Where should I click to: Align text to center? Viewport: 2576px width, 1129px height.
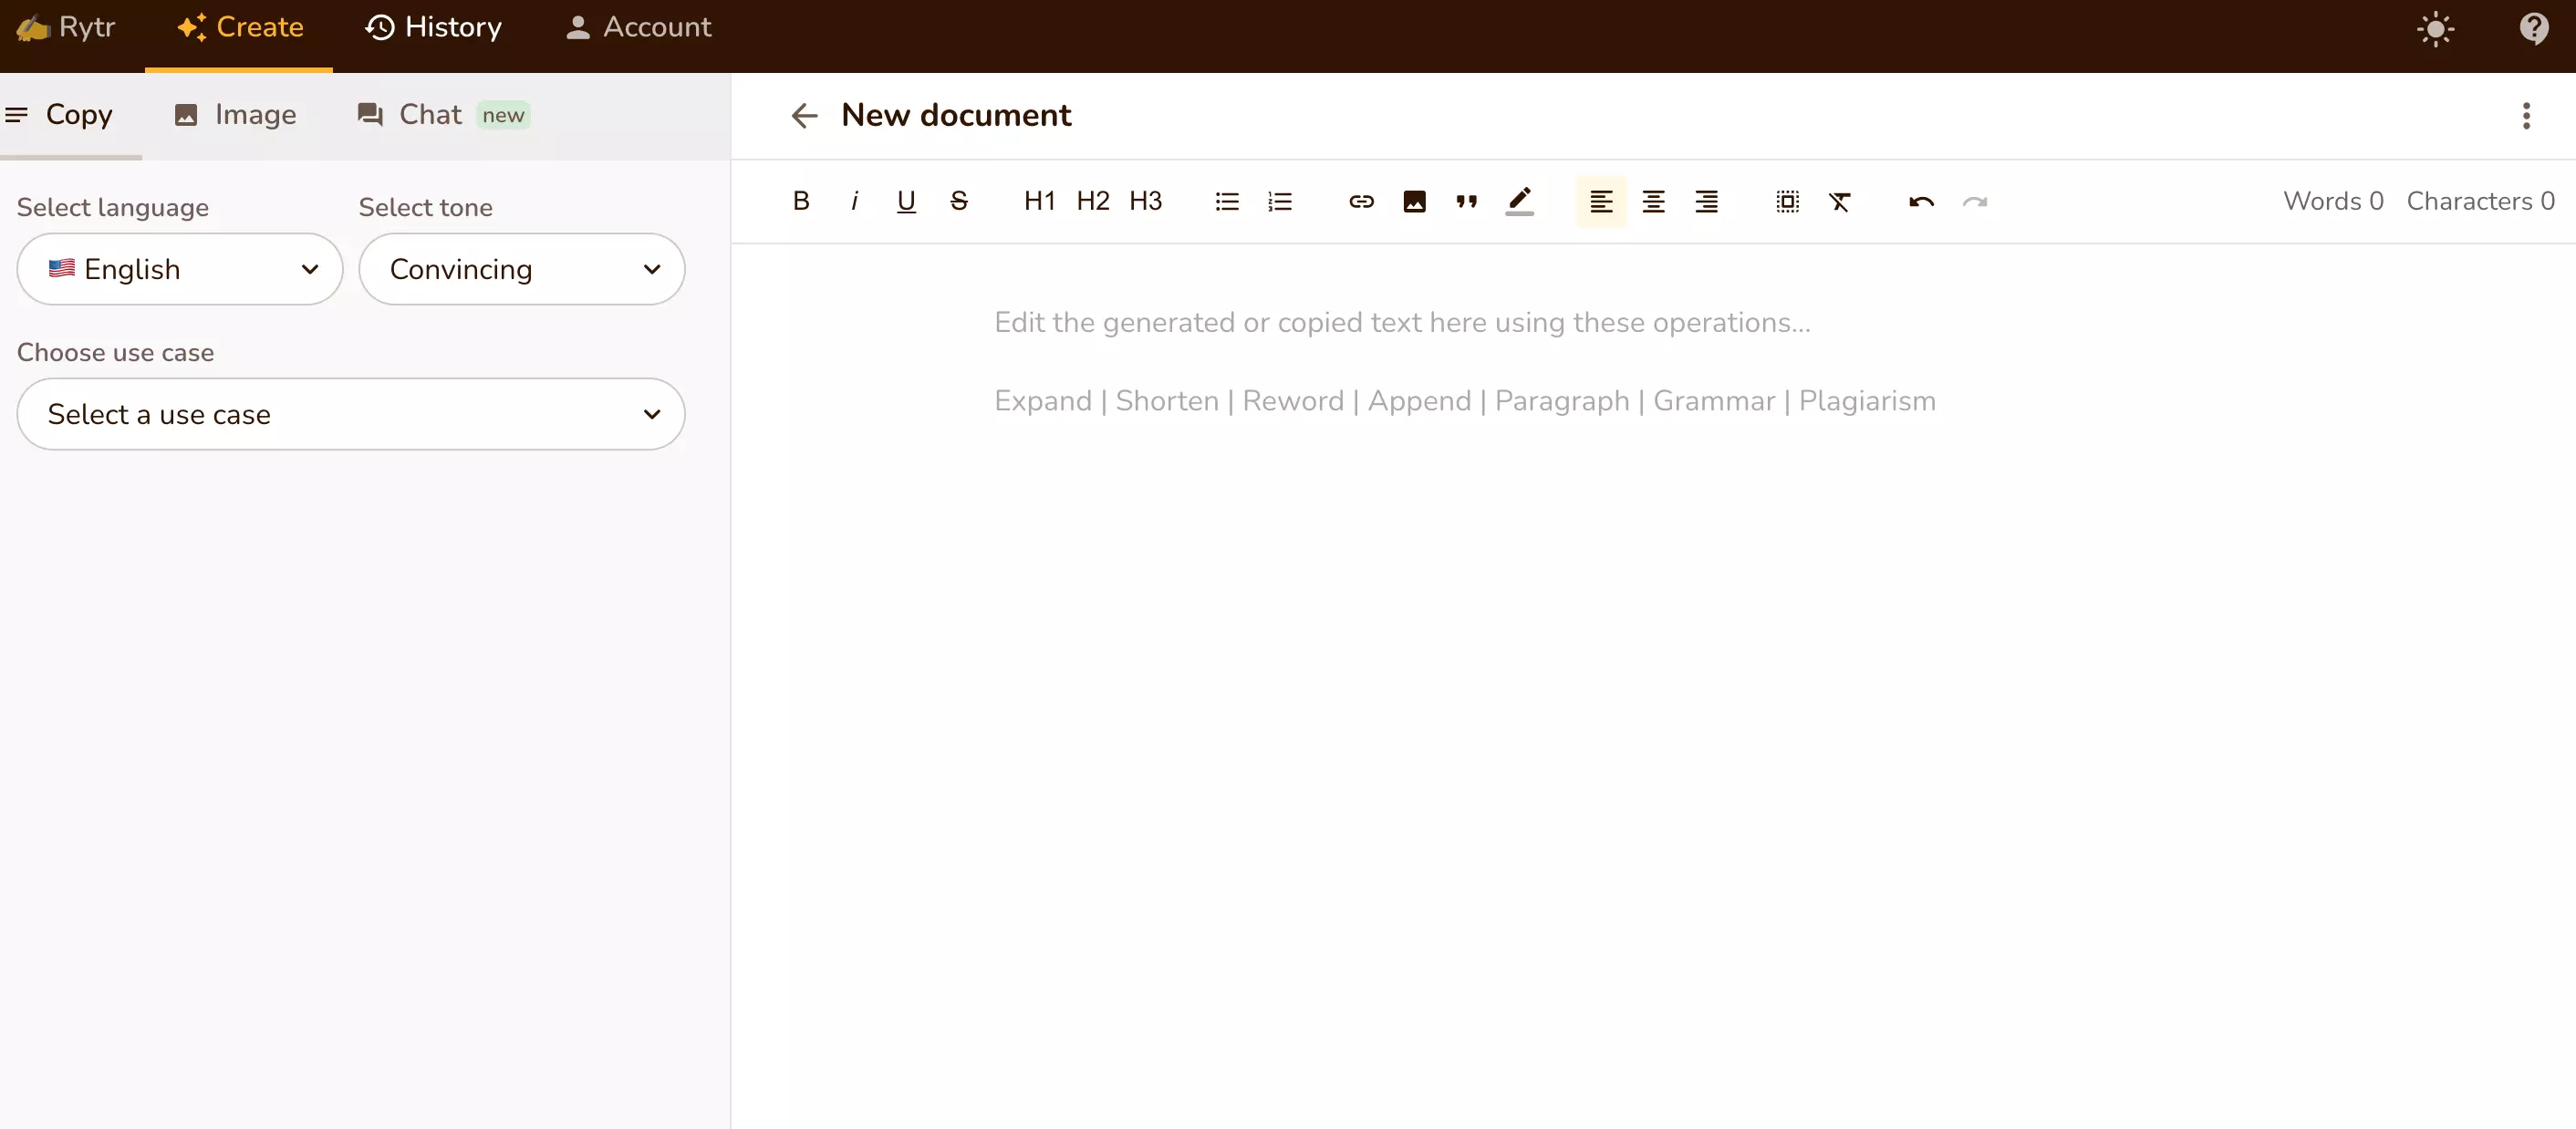1655,201
